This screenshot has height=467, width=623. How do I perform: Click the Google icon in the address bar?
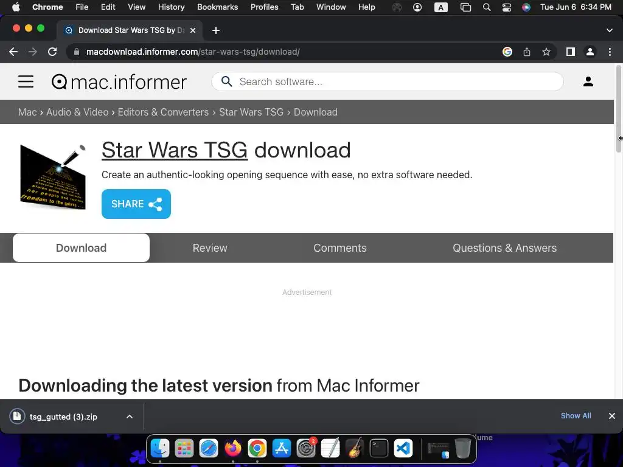coord(507,52)
